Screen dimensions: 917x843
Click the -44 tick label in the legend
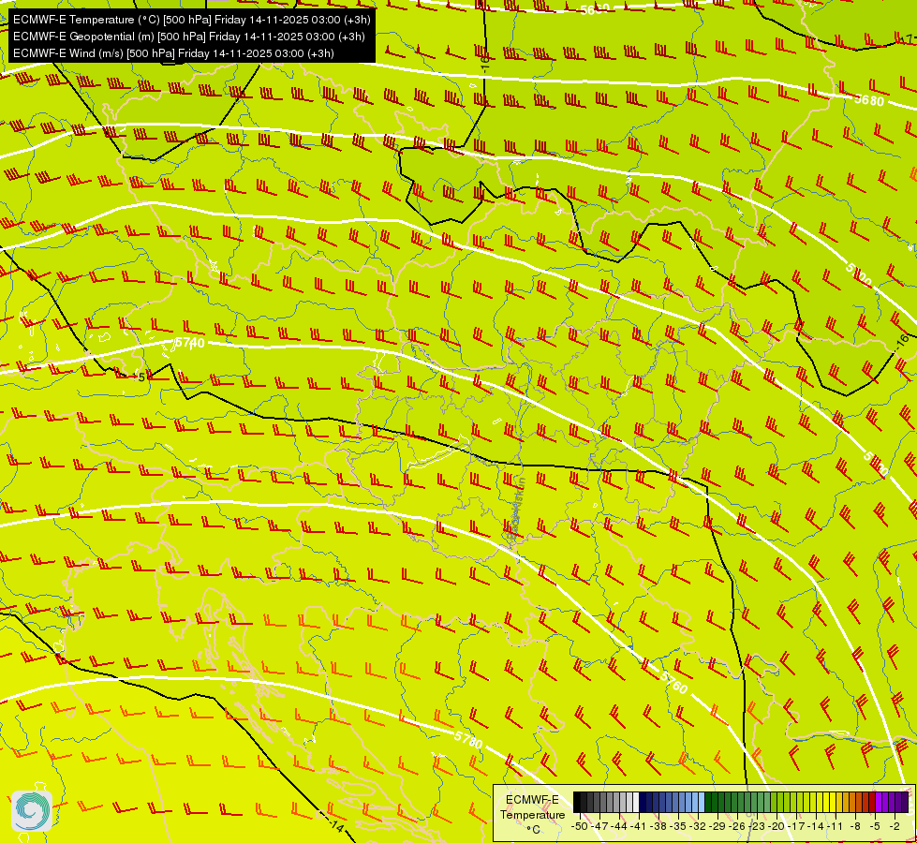click(x=620, y=827)
